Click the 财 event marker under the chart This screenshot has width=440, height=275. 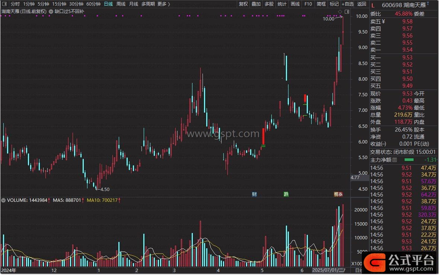pos(254,194)
